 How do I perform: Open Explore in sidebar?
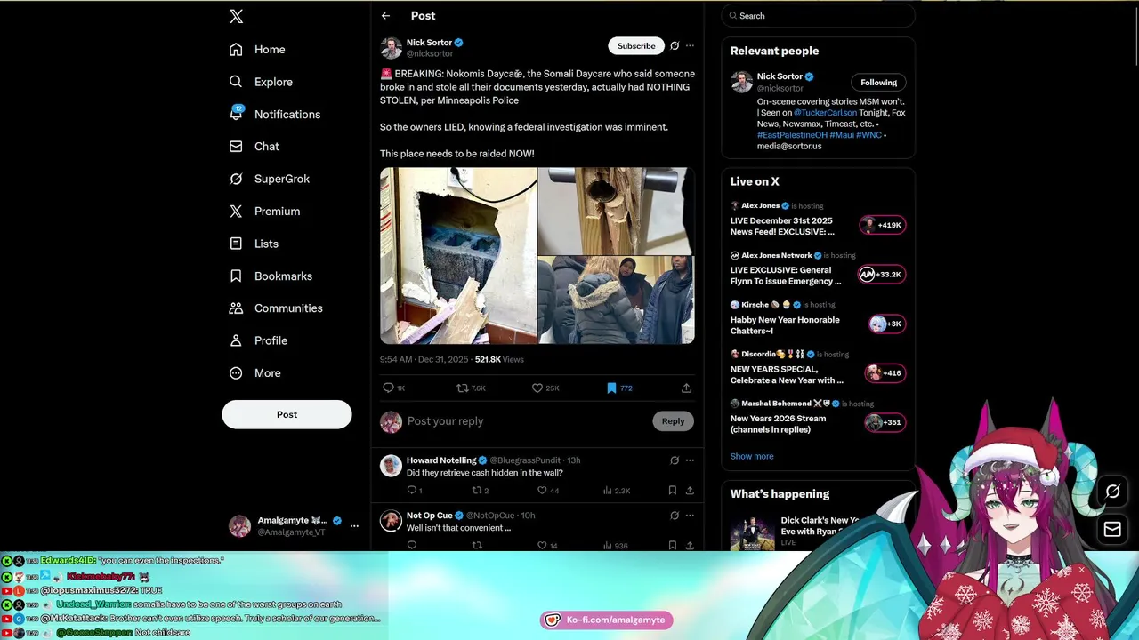click(261, 82)
